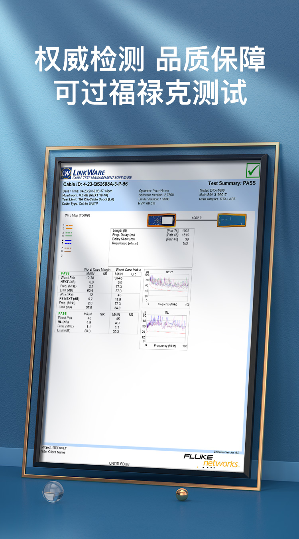
Task: Click the green wire pair 3-6 lines
Action: point(68,234)
